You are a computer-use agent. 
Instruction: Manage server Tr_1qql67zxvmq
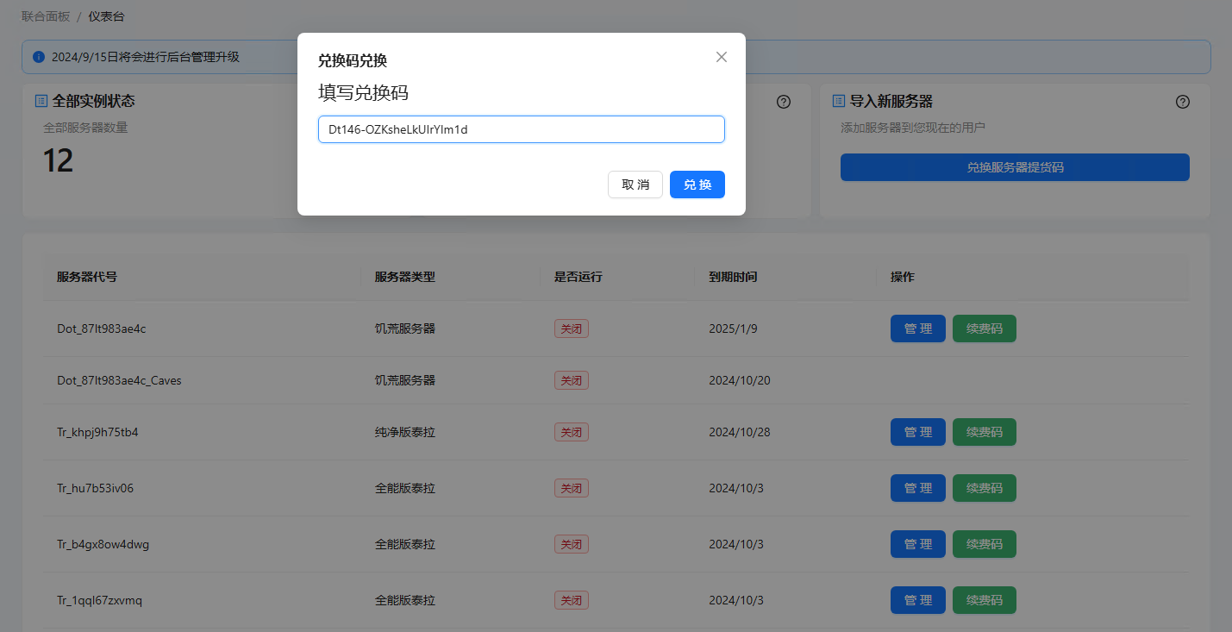(x=918, y=600)
